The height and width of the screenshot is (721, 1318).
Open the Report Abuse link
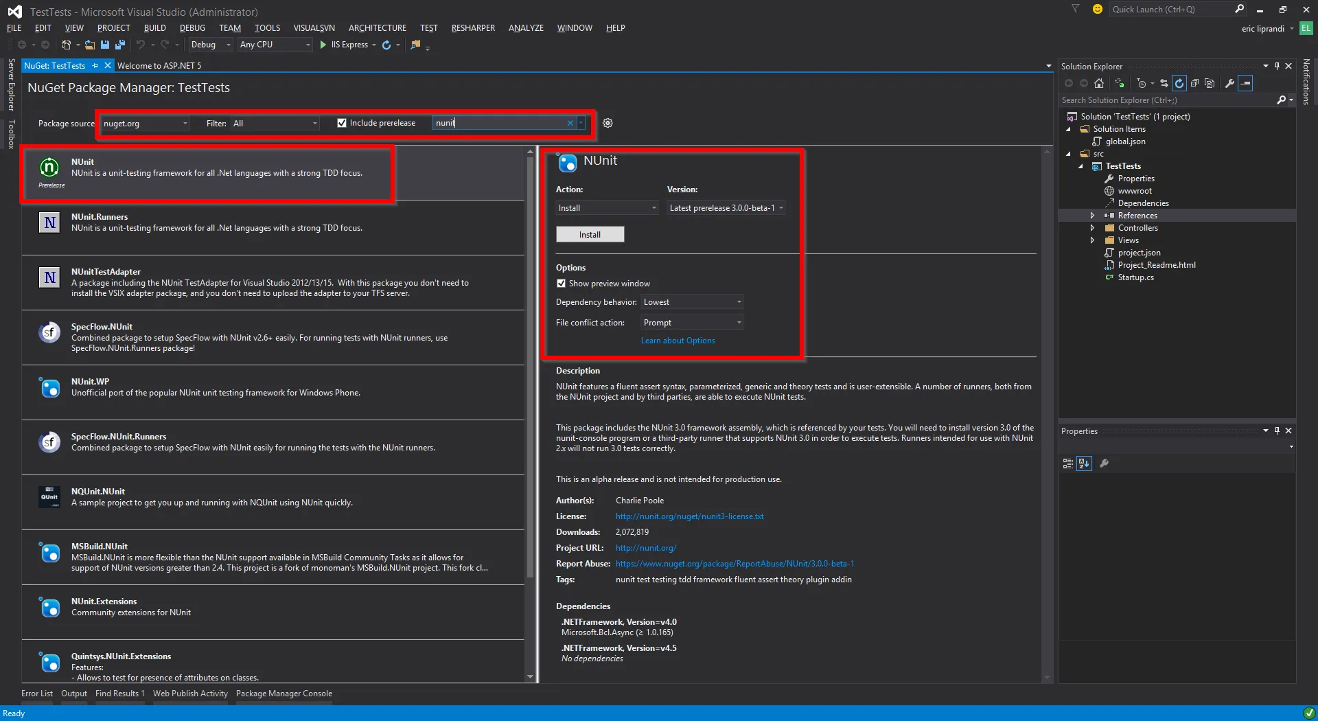click(735, 564)
